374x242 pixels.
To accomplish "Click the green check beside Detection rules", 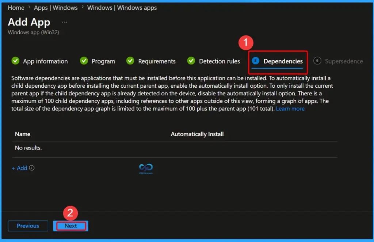I will [191, 61].
